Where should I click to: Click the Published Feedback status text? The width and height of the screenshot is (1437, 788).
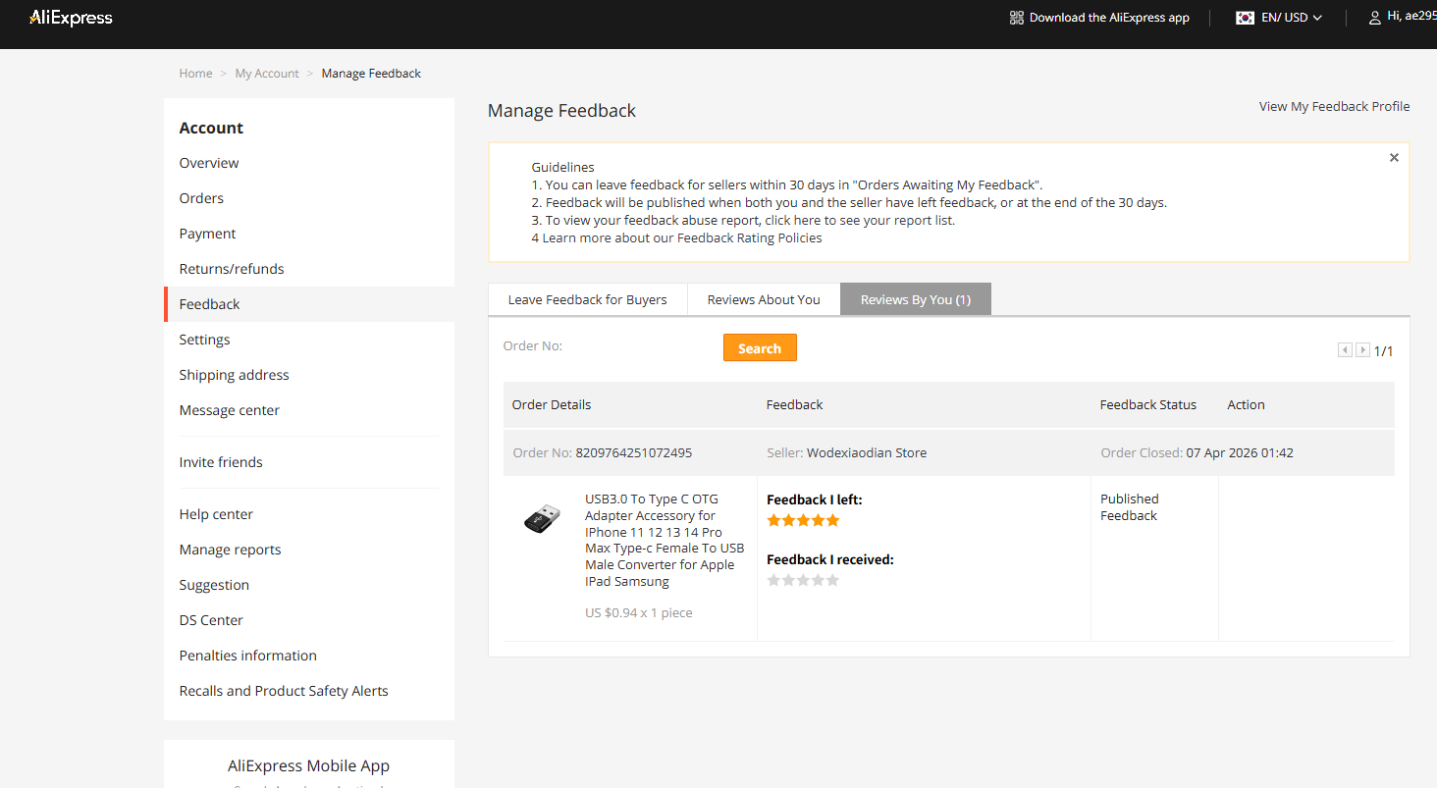click(x=1130, y=507)
